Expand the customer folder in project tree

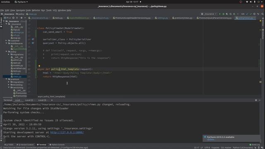pyautogui.click(x=6, y=41)
